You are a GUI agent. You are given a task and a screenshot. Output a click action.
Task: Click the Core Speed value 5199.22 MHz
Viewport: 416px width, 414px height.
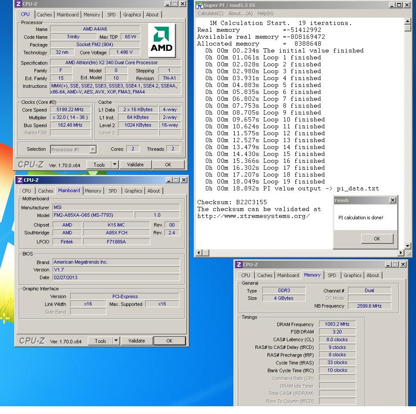pos(70,109)
